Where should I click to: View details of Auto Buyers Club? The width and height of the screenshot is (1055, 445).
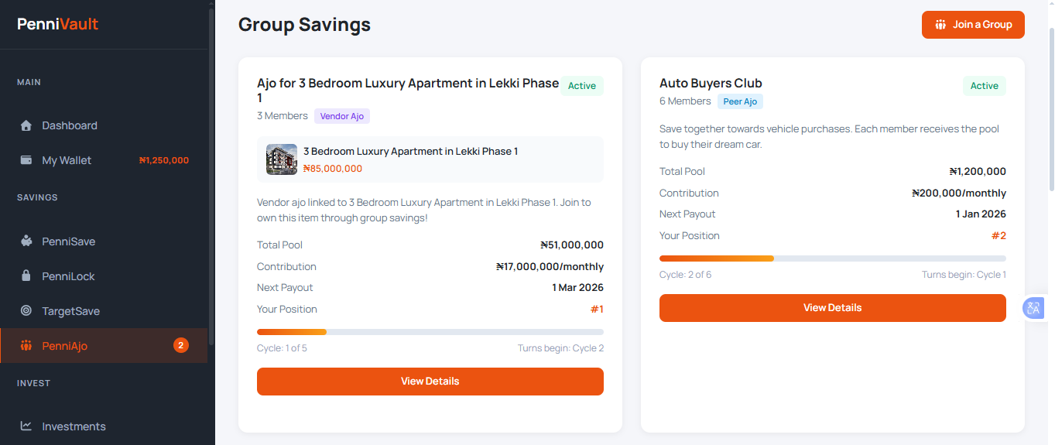pyautogui.click(x=832, y=308)
